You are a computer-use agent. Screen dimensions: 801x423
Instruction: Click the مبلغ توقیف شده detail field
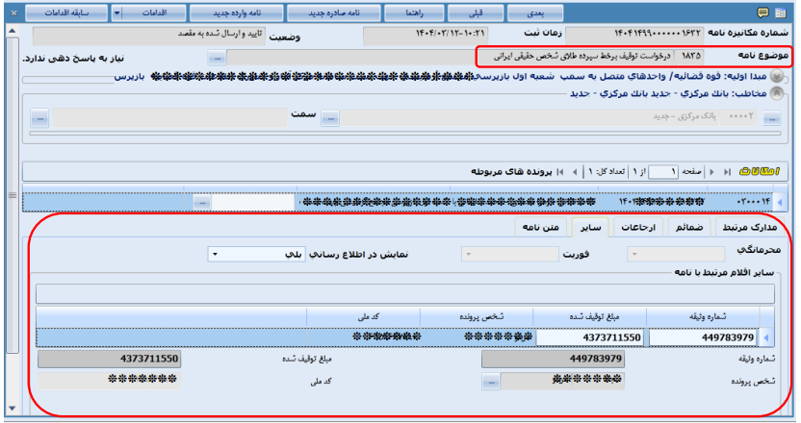pyautogui.click(x=109, y=359)
